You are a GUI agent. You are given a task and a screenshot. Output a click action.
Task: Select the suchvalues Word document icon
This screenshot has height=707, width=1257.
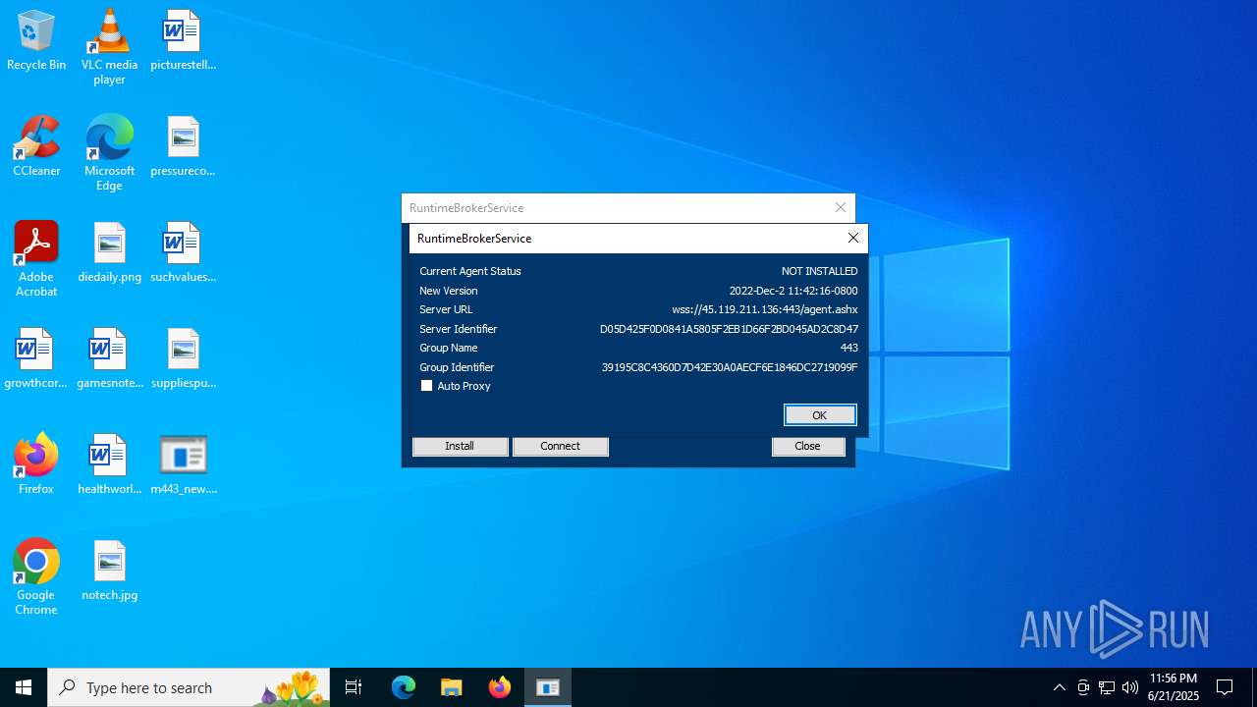click(183, 253)
